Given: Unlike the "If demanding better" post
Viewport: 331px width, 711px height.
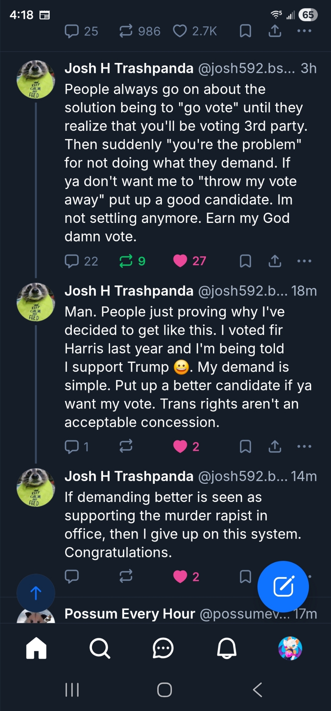Looking at the screenshot, I should pos(180,577).
